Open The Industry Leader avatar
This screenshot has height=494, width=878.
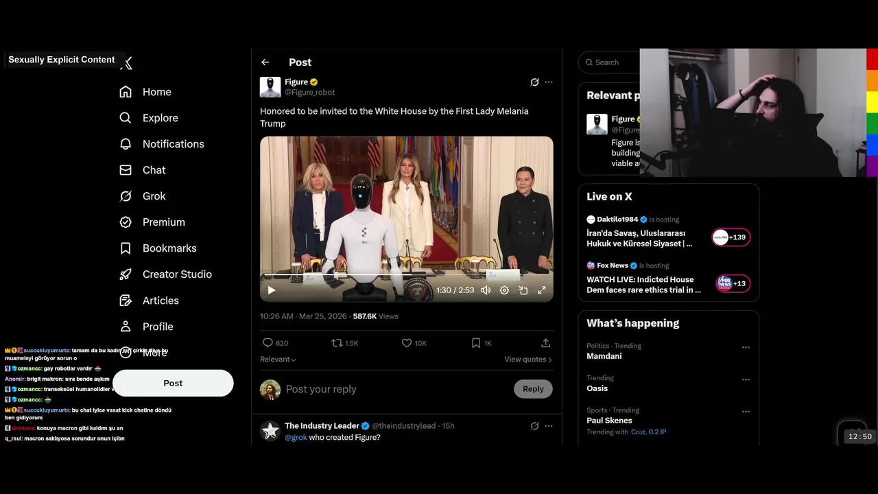(x=270, y=431)
